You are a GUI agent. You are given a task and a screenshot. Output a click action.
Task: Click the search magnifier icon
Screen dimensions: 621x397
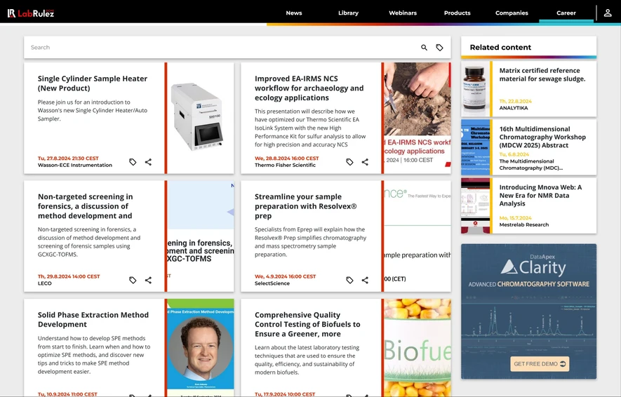[424, 48]
